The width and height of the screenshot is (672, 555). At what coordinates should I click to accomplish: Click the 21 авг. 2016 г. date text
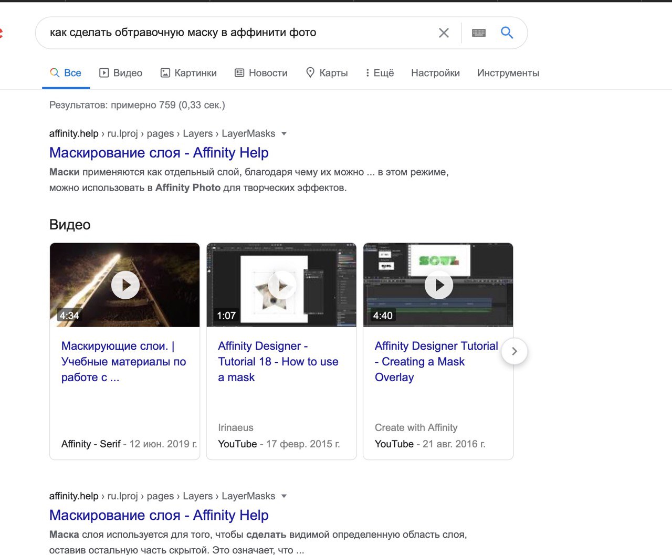pos(454,444)
